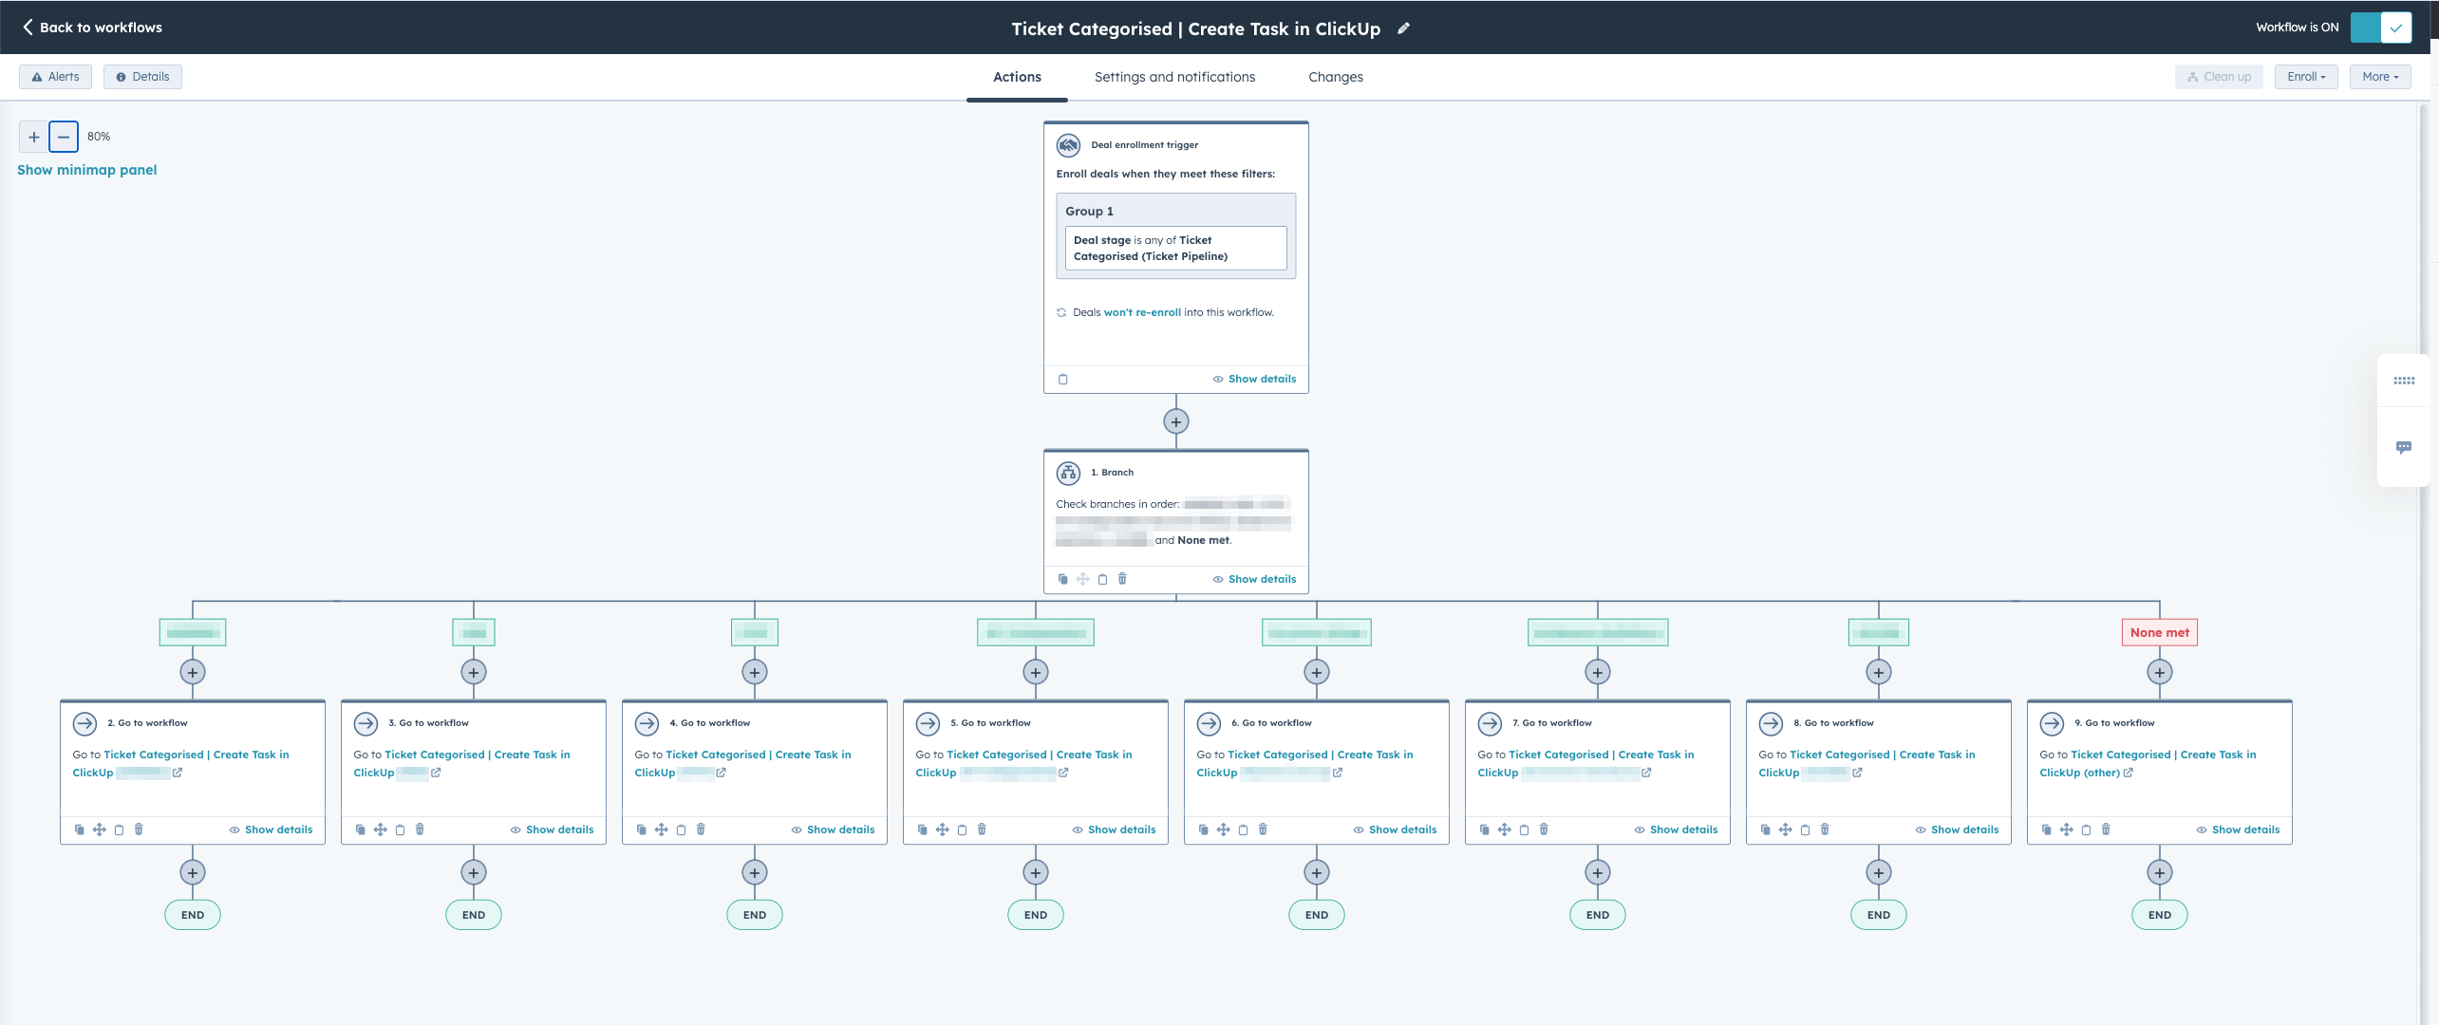Delete the Branch action using trash icon

1122,579
